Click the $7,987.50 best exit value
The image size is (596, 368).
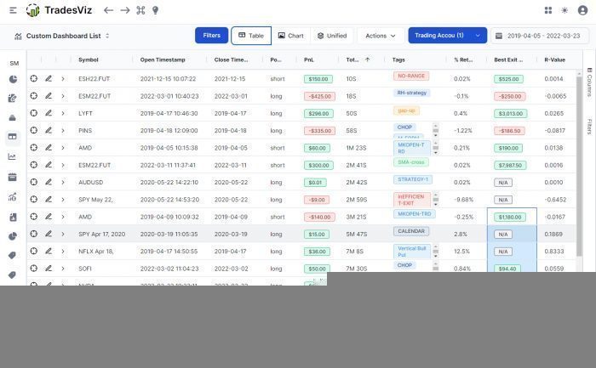click(x=510, y=165)
